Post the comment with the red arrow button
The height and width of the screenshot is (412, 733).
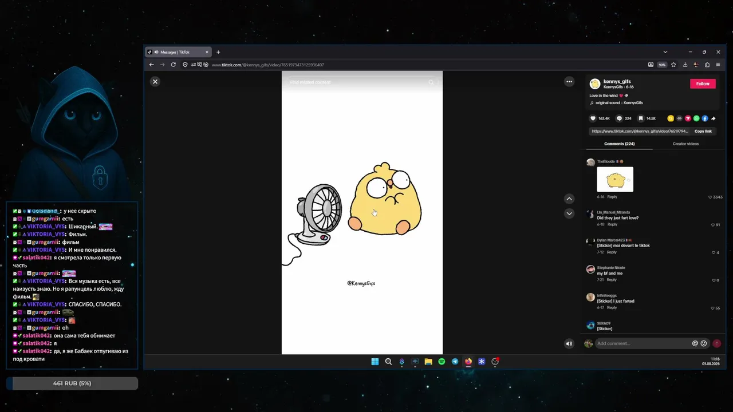click(716, 343)
